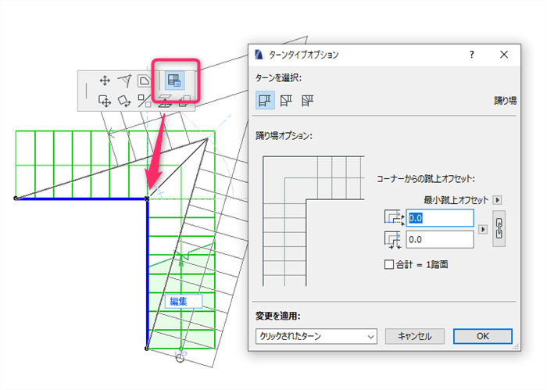The height and width of the screenshot is (390, 547).
Task: Choose the second winder turn type icon
Action: click(x=286, y=101)
